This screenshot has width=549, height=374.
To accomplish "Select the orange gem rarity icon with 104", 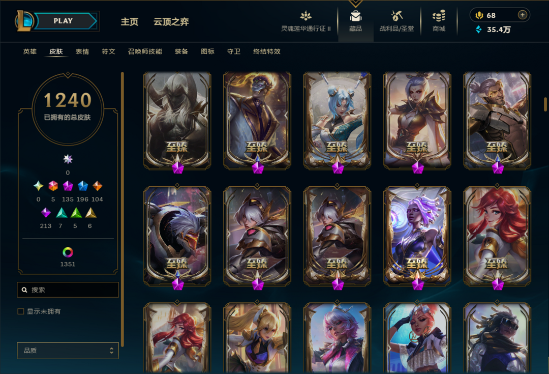I will click(x=97, y=186).
